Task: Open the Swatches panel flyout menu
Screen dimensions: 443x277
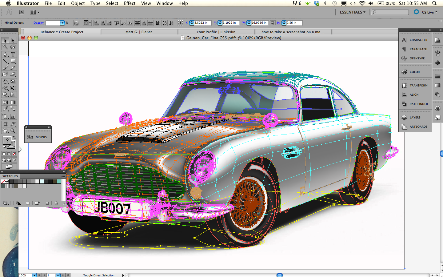Action: click(63, 176)
